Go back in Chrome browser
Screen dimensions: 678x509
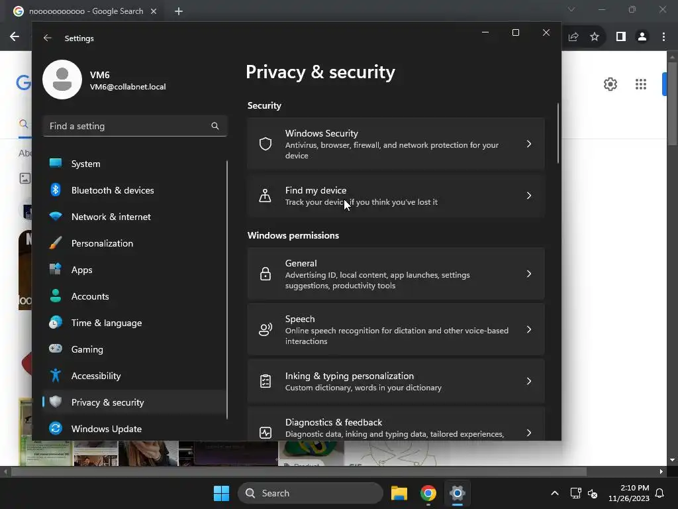15,37
